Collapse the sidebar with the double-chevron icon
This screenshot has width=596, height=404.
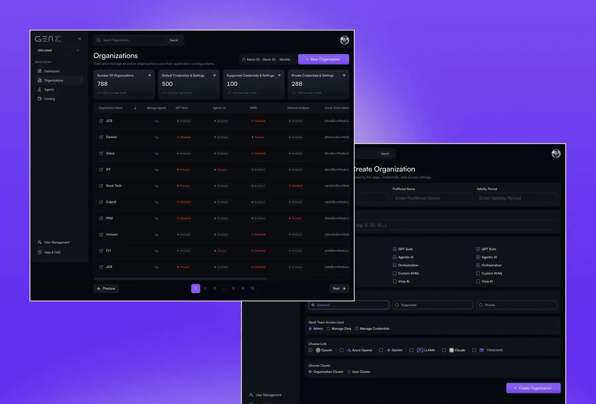[79, 39]
